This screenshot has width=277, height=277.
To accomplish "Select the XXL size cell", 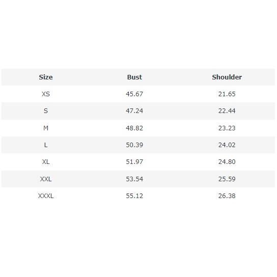I will tap(46, 179).
